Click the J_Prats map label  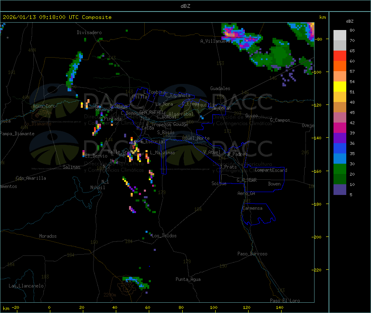pos(228,167)
